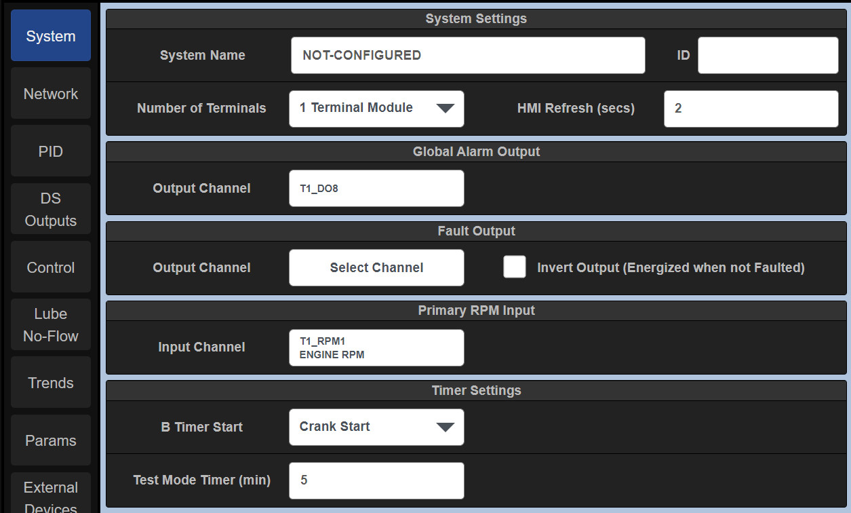Select the Control tab in sidebar
The image size is (851, 513).
point(51,267)
